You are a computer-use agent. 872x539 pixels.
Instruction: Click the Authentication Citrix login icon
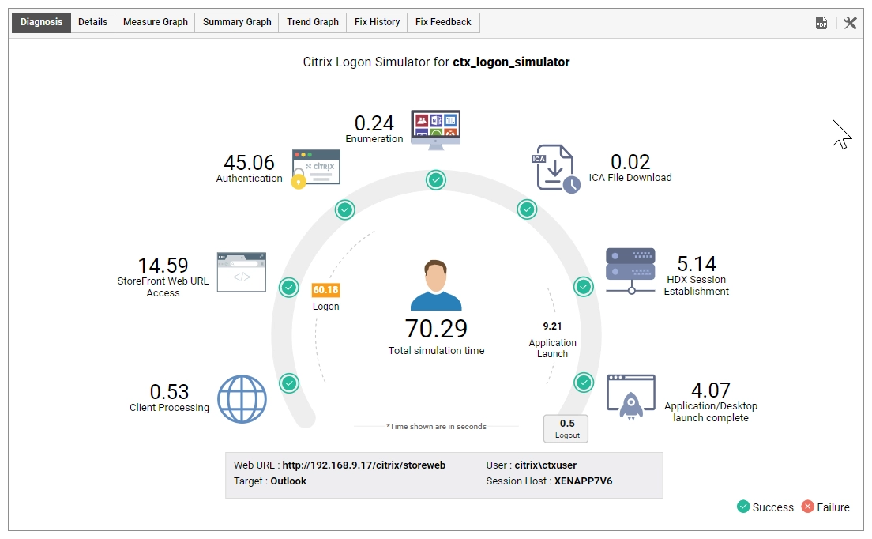pyautogui.click(x=316, y=169)
